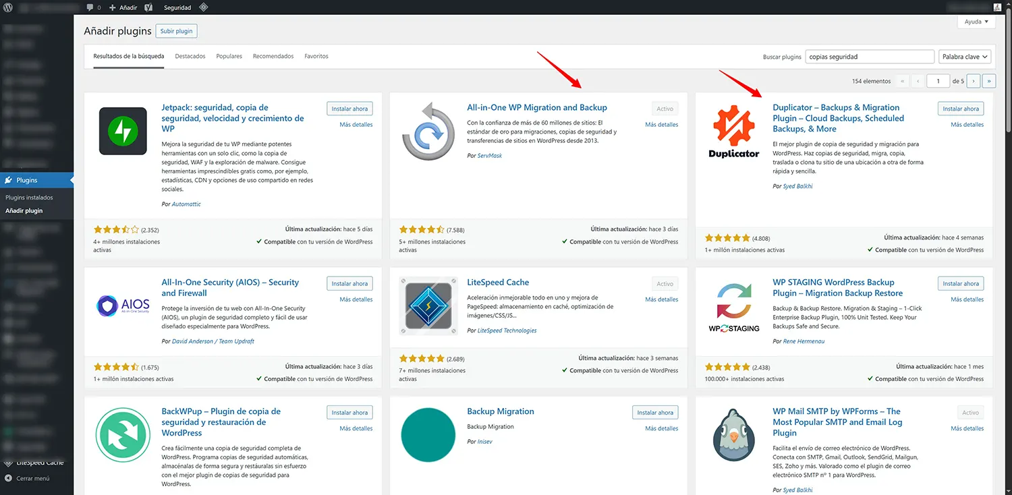Click the Buscar plugins search field

point(869,57)
